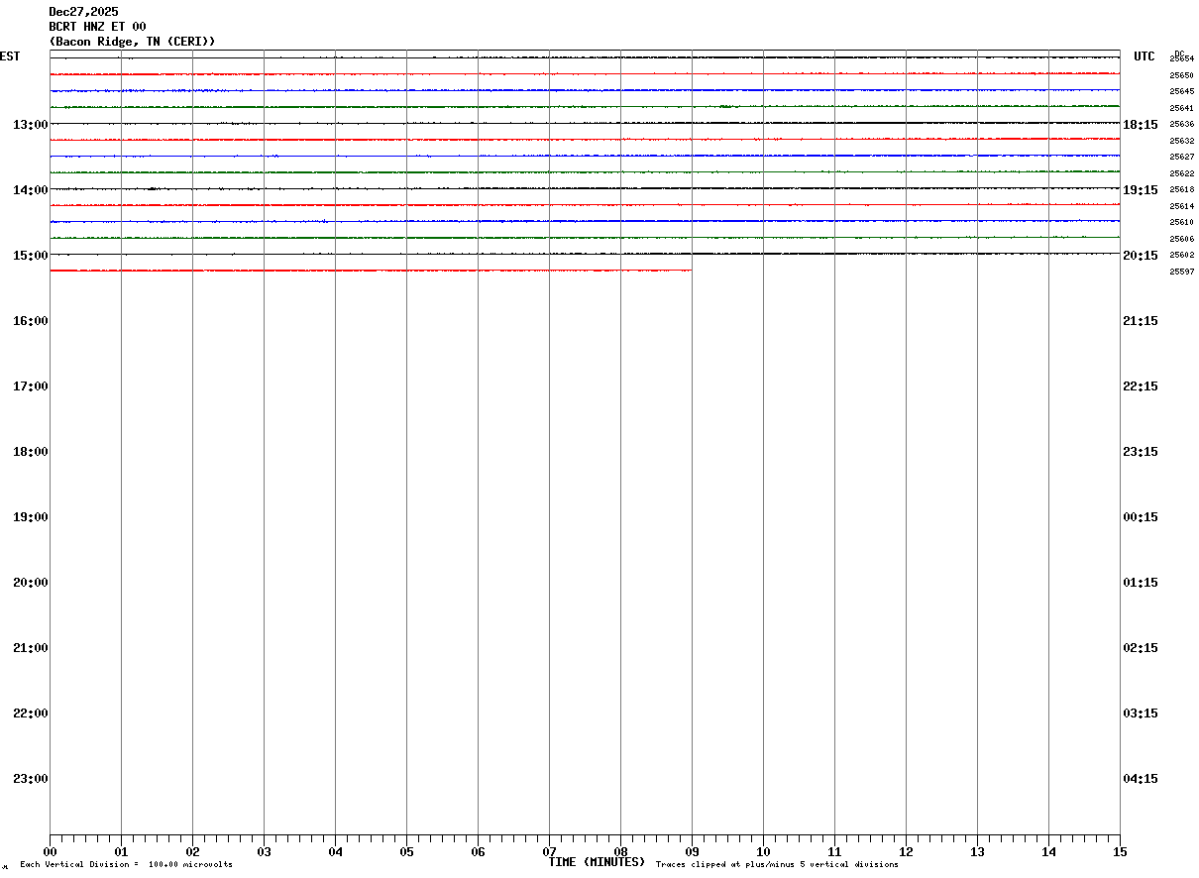Click the 17:00 EST hour label
The image size is (1199, 878).
31,385
